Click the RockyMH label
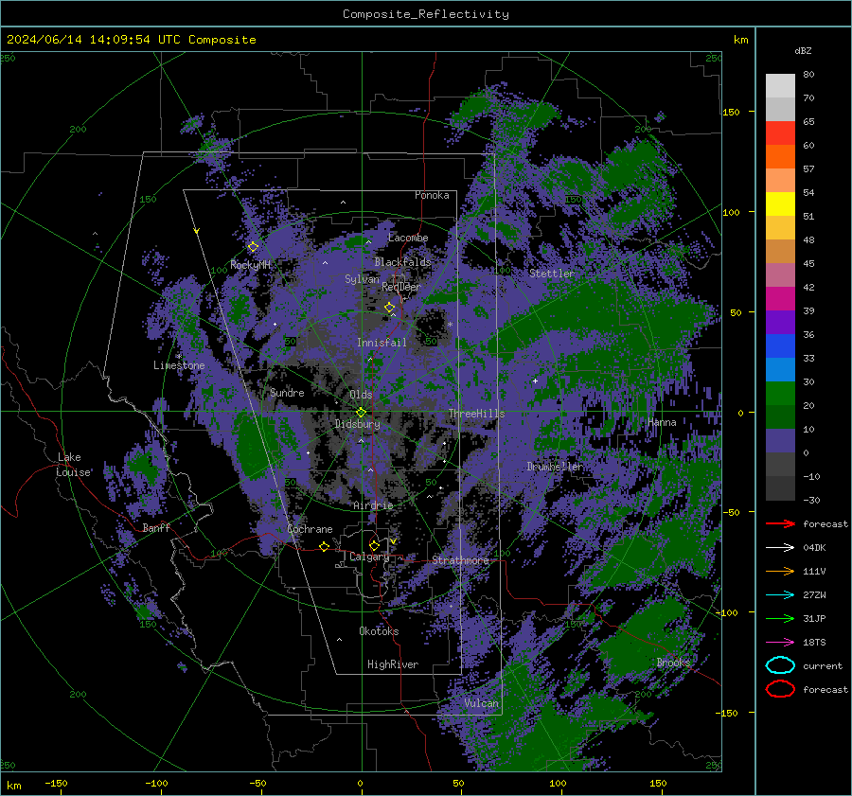 point(251,265)
